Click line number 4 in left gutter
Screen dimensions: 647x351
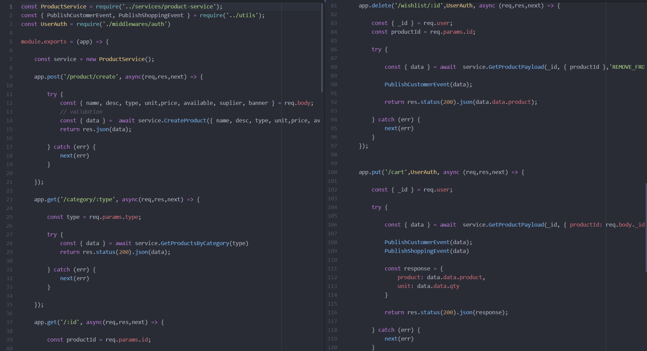pyautogui.click(x=11, y=33)
